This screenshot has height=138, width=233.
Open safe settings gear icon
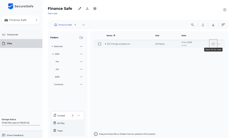95,9
